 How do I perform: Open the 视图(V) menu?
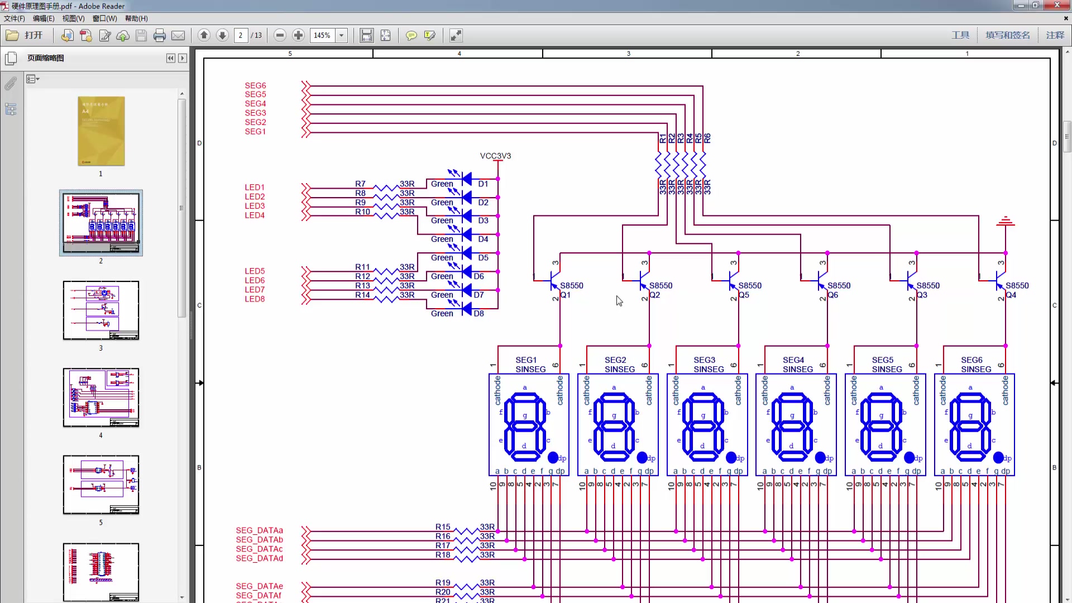(x=73, y=18)
